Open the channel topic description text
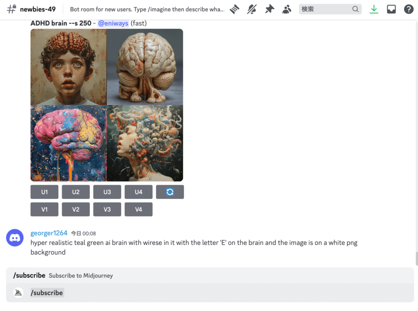Viewport: 418px width, 311px height. 147,9
